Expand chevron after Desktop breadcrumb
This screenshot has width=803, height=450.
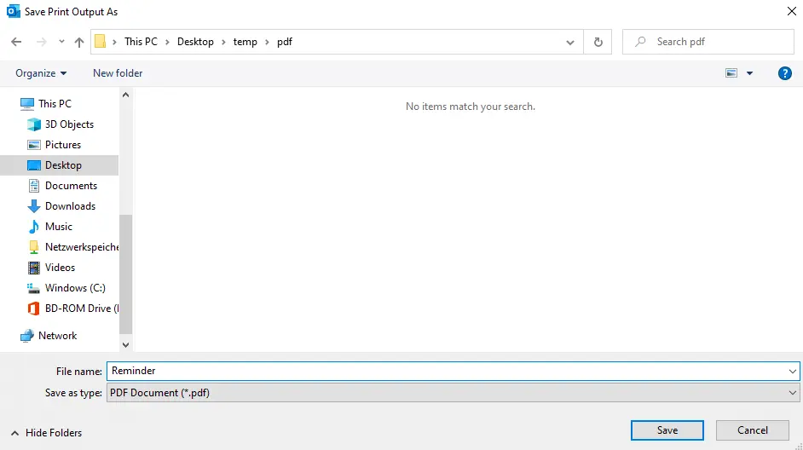[223, 42]
